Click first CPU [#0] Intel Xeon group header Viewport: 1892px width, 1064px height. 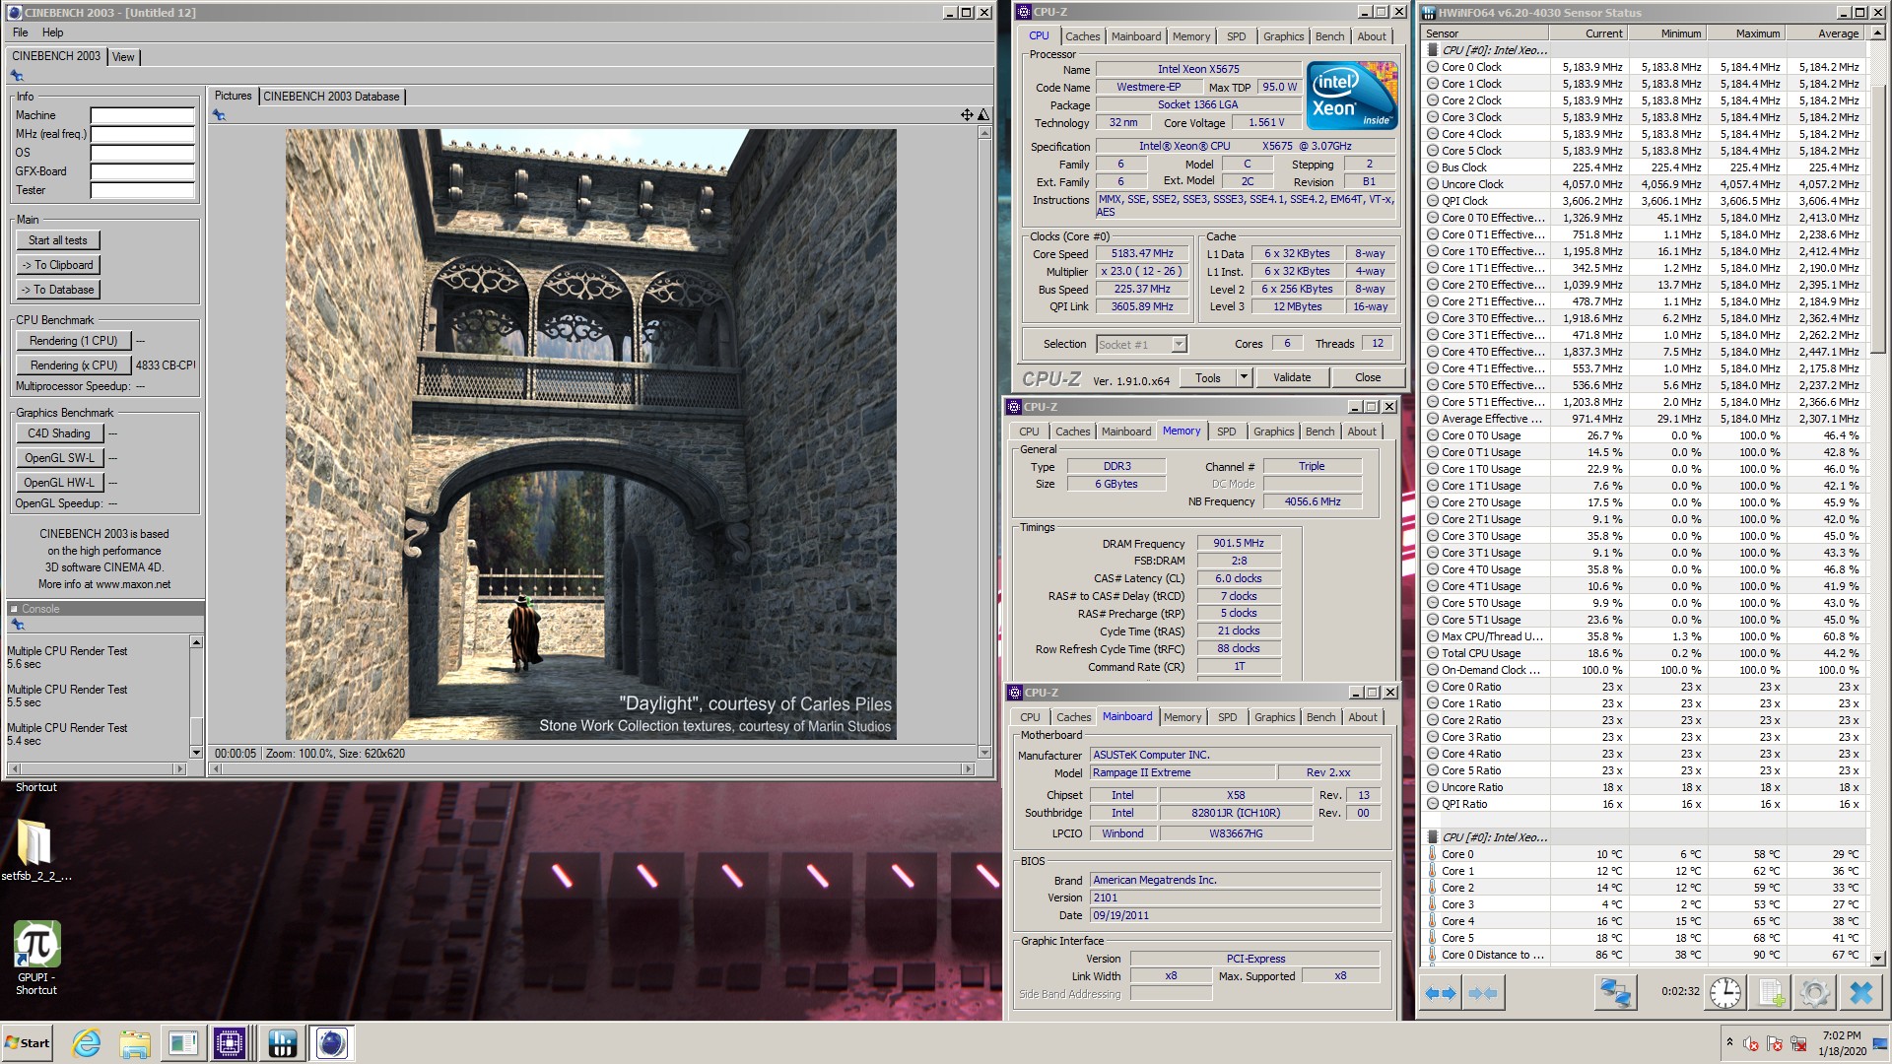(x=1494, y=50)
